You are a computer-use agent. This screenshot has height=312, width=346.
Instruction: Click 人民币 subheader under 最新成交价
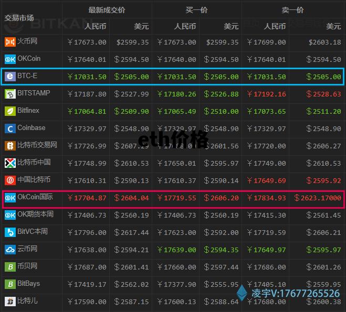click(96, 26)
